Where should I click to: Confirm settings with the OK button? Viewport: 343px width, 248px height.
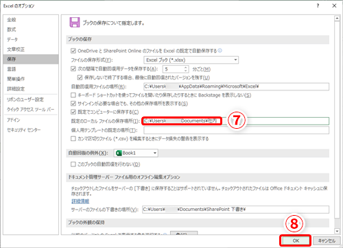296,240
